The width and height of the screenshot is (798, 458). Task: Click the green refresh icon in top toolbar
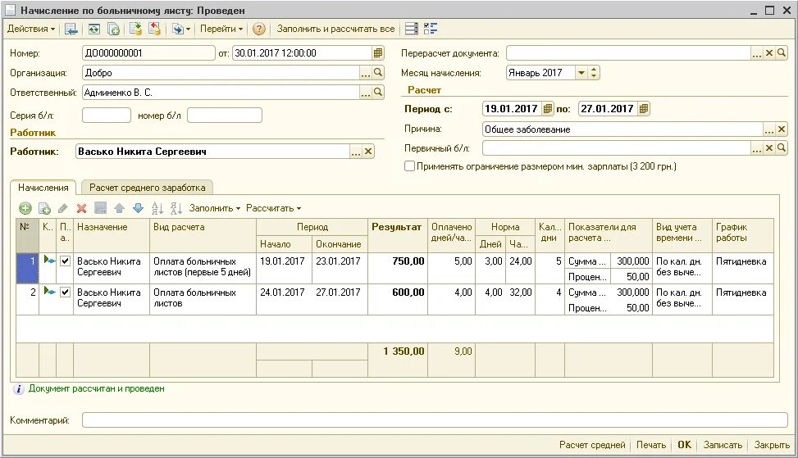click(94, 29)
